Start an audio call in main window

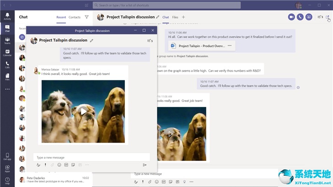(x=300, y=17)
